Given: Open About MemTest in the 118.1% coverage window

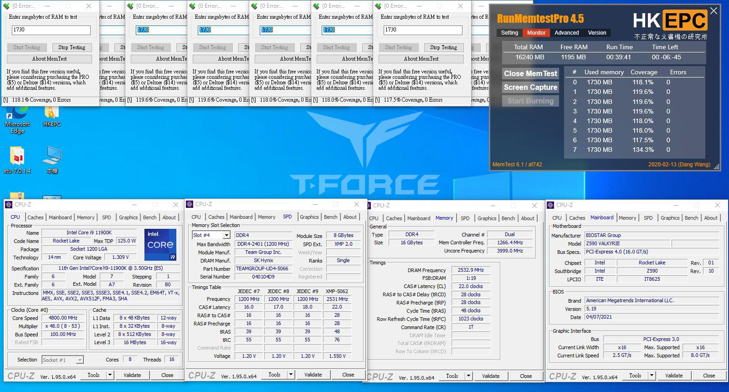Looking at the screenshot, I should click(49, 59).
